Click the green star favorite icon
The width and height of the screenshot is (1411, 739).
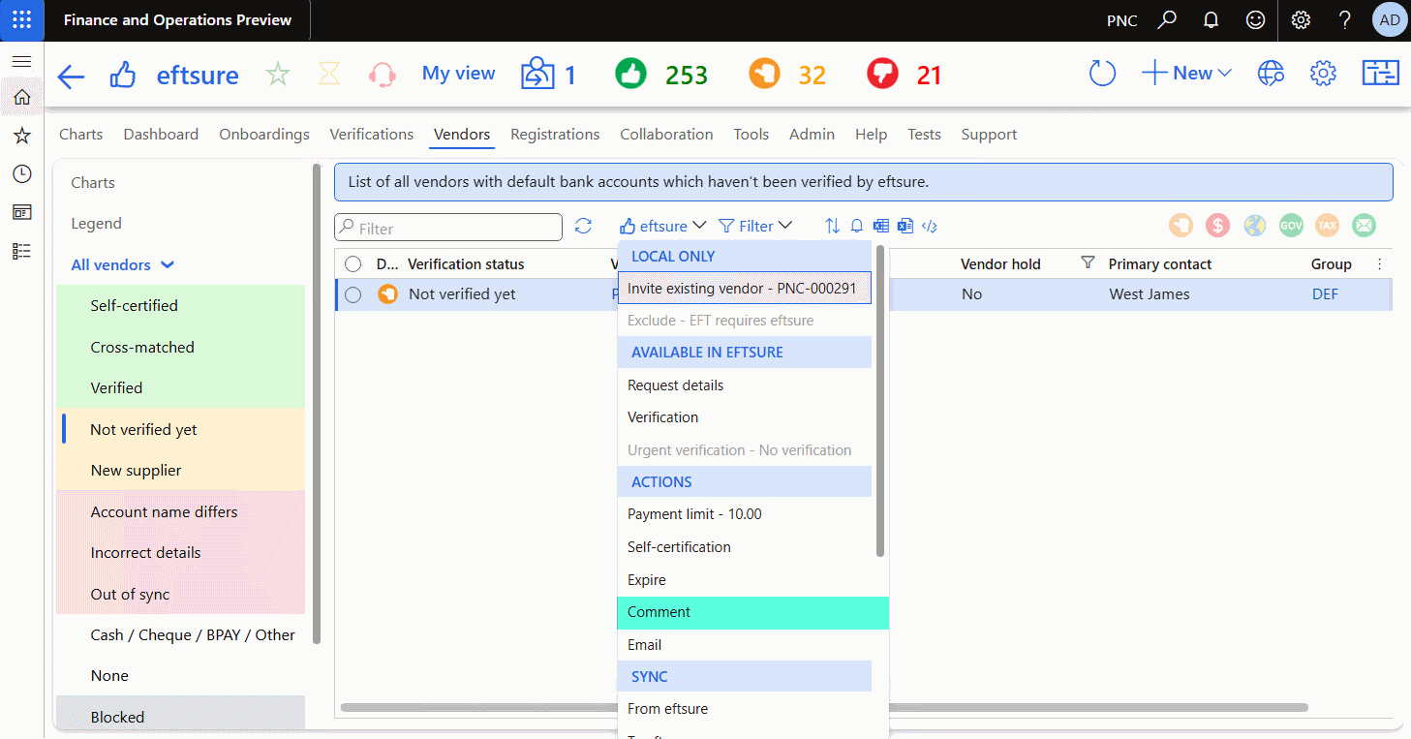pos(278,75)
